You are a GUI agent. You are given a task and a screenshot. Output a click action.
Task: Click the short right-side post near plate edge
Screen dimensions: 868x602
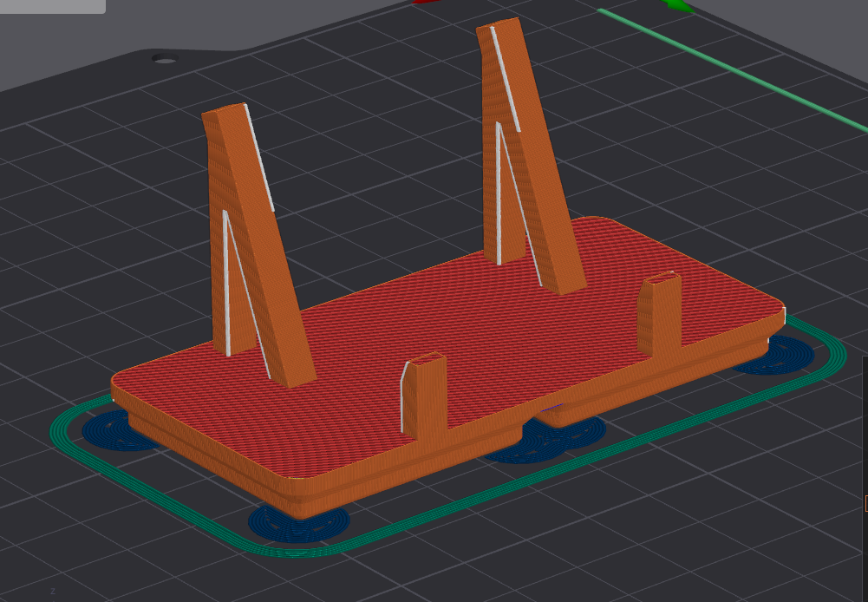point(660,313)
